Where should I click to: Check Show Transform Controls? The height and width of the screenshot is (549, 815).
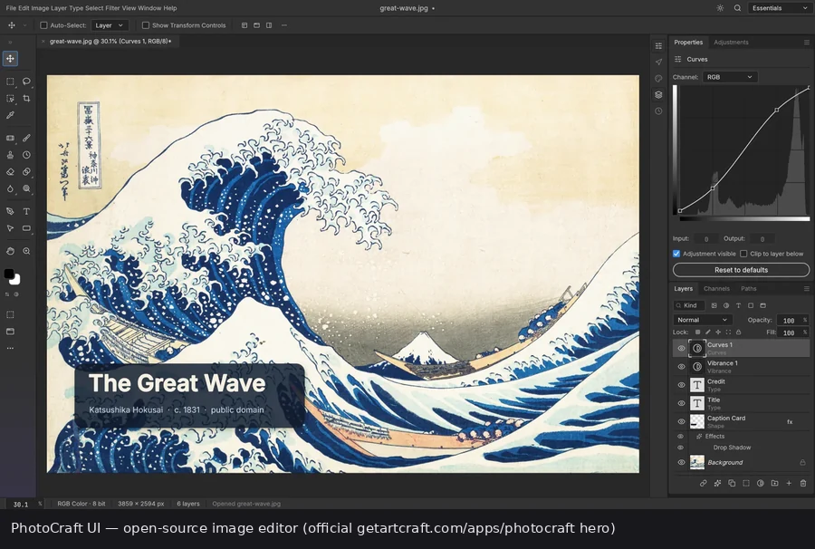(x=146, y=25)
